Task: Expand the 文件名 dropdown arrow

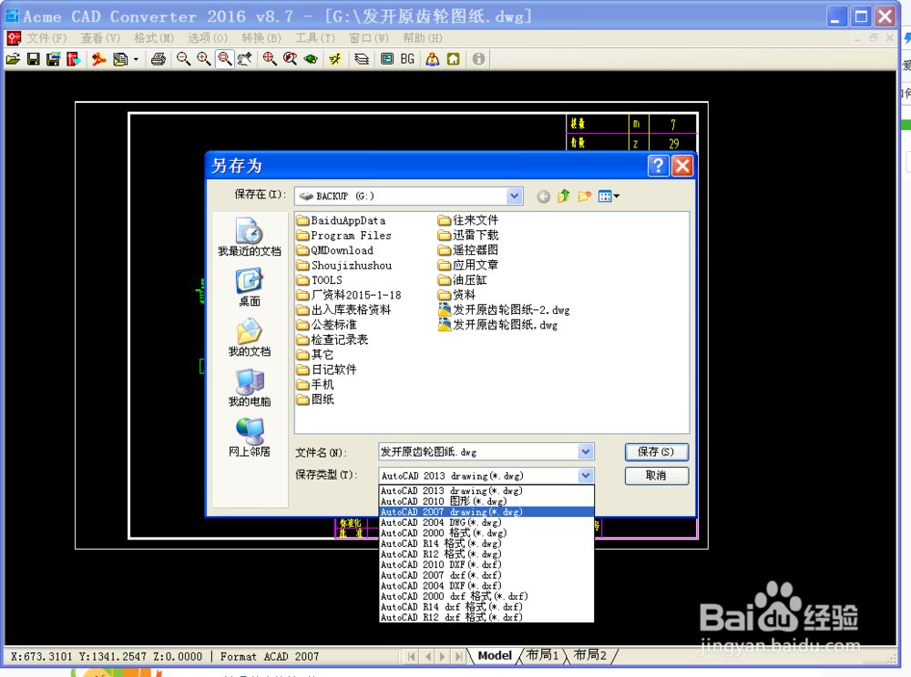Action: click(x=586, y=452)
